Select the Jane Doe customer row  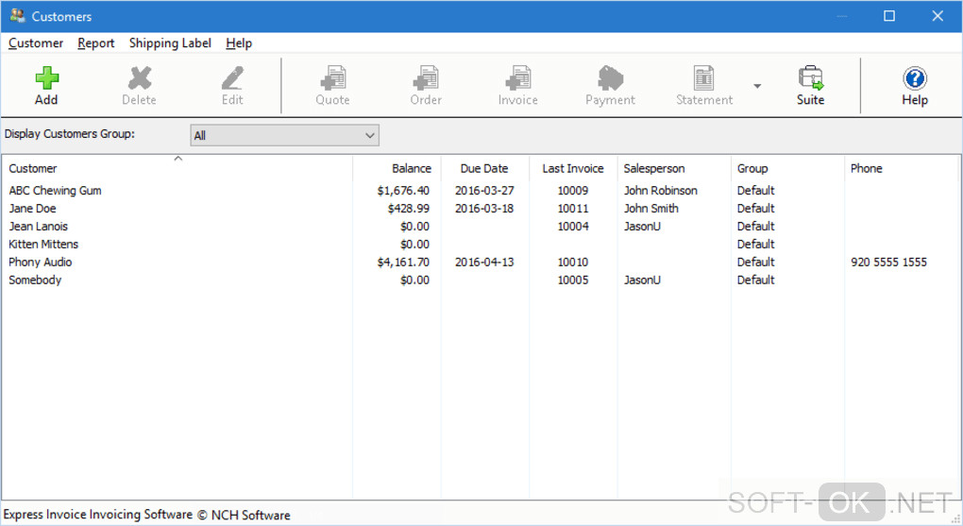point(481,209)
